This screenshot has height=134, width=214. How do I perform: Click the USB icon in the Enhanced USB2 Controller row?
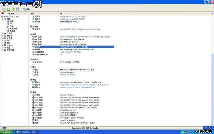33,108
